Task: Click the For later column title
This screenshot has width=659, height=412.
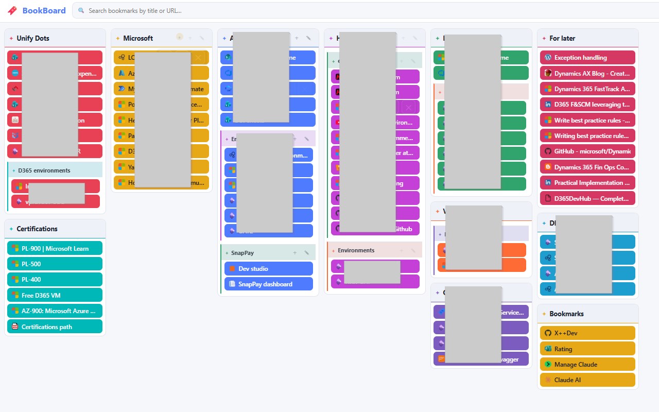Action: tap(562, 38)
